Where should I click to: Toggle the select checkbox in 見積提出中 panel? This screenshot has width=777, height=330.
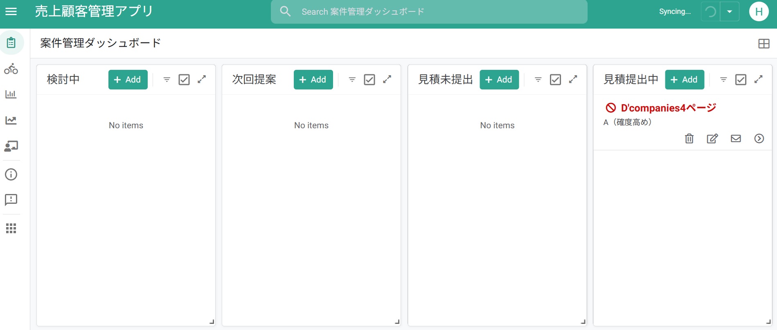coord(741,80)
